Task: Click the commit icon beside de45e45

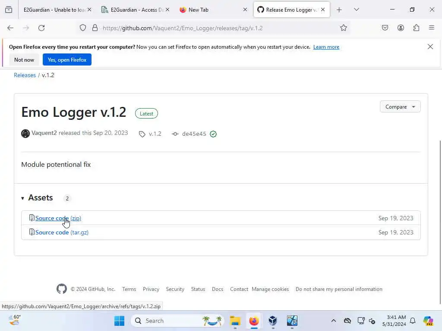Action: pos(175,134)
